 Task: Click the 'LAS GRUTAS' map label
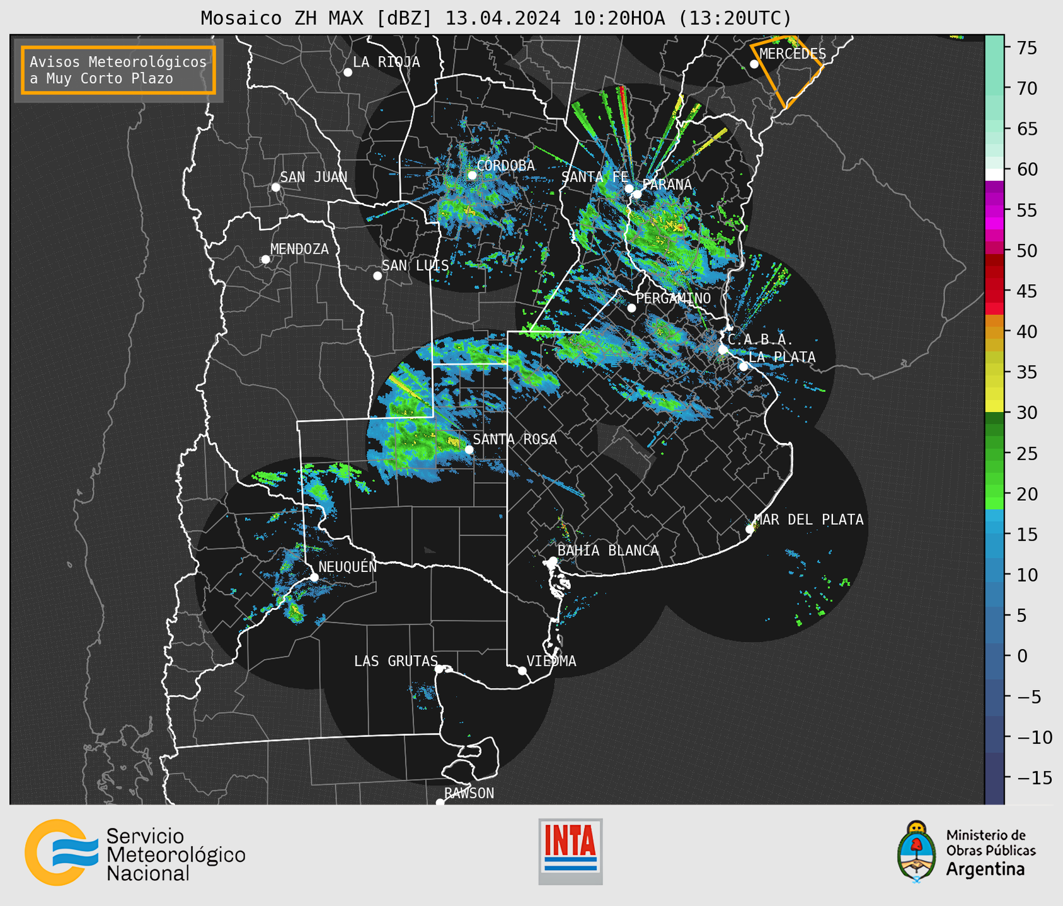click(396, 662)
